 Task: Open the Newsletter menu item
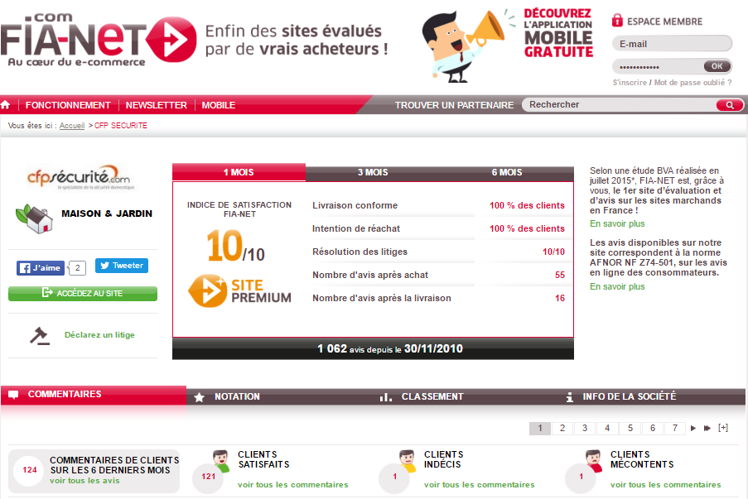point(156,105)
